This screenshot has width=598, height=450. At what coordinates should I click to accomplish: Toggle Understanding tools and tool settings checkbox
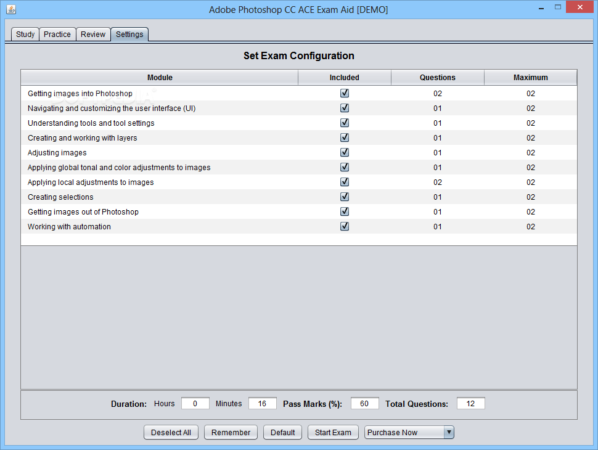click(345, 123)
